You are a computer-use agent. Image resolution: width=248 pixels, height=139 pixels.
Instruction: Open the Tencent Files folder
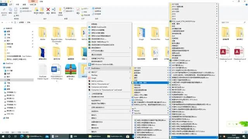(x=155, y=34)
